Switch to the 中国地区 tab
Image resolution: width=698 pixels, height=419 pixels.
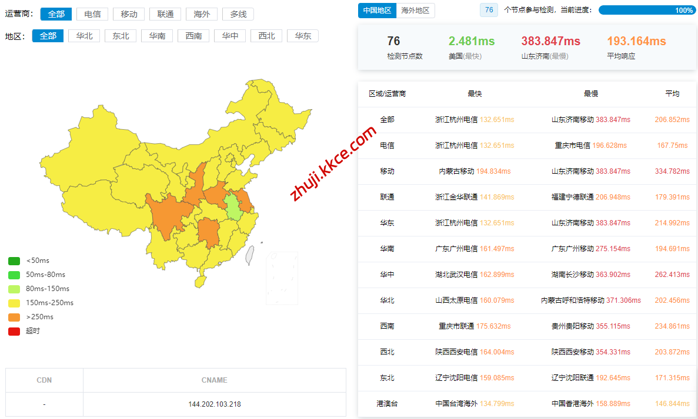click(x=378, y=10)
